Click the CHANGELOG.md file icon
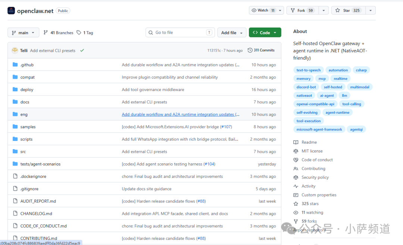The image size is (403, 245). point(15,213)
